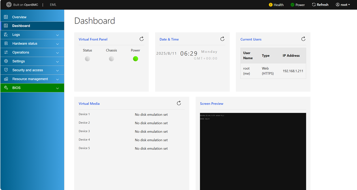The image size is (357, 190).
Task: Click the screen preview console thumbnail
Action: pyautogui.click(x=253, y=151)
